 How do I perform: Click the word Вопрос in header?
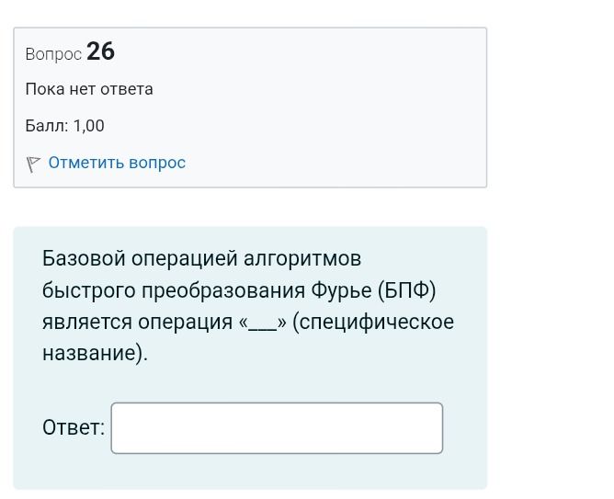tap(53, 54)
